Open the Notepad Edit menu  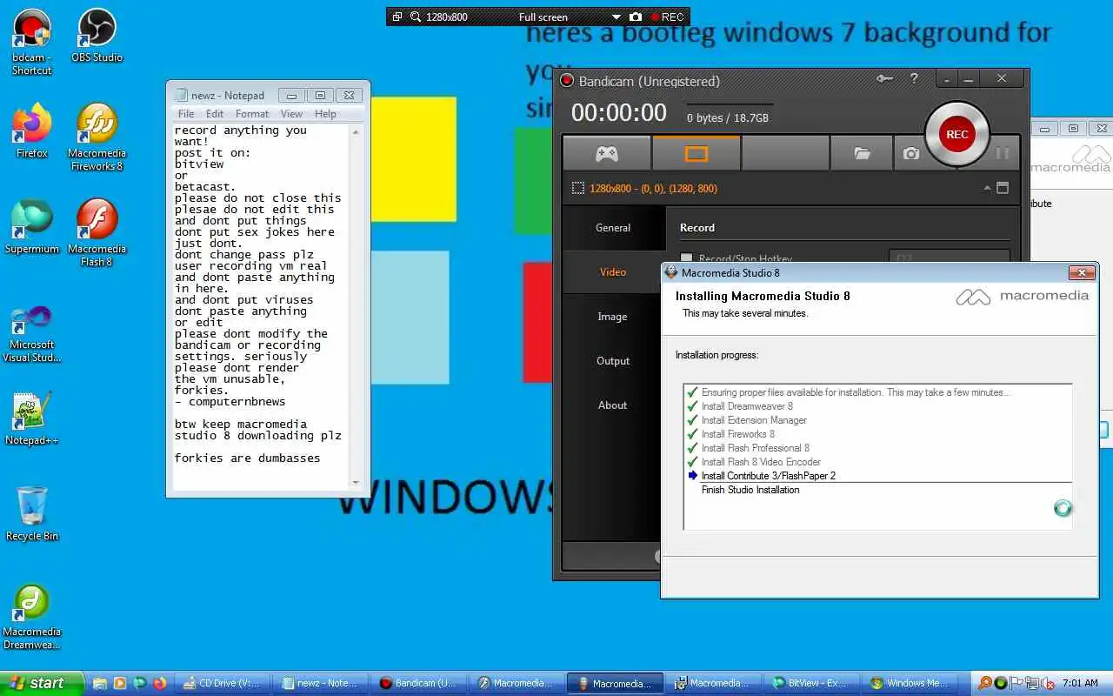(215, 114)
